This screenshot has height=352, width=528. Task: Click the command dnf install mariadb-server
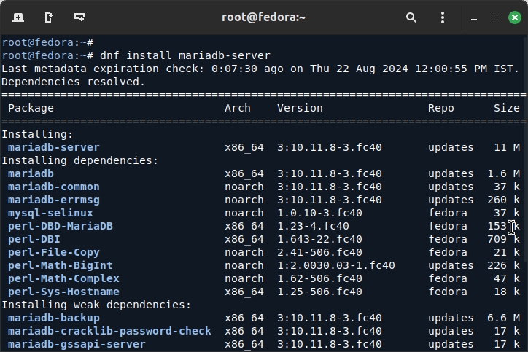[185, 55]
